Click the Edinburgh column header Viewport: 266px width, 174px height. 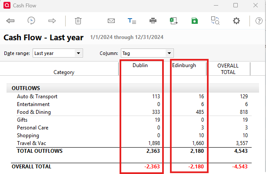point(184,65)
